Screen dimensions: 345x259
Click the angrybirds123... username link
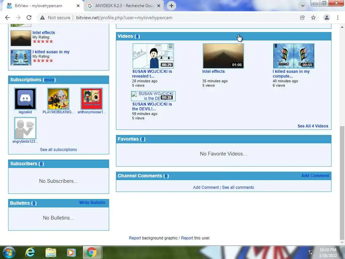(x=25, y=141)
